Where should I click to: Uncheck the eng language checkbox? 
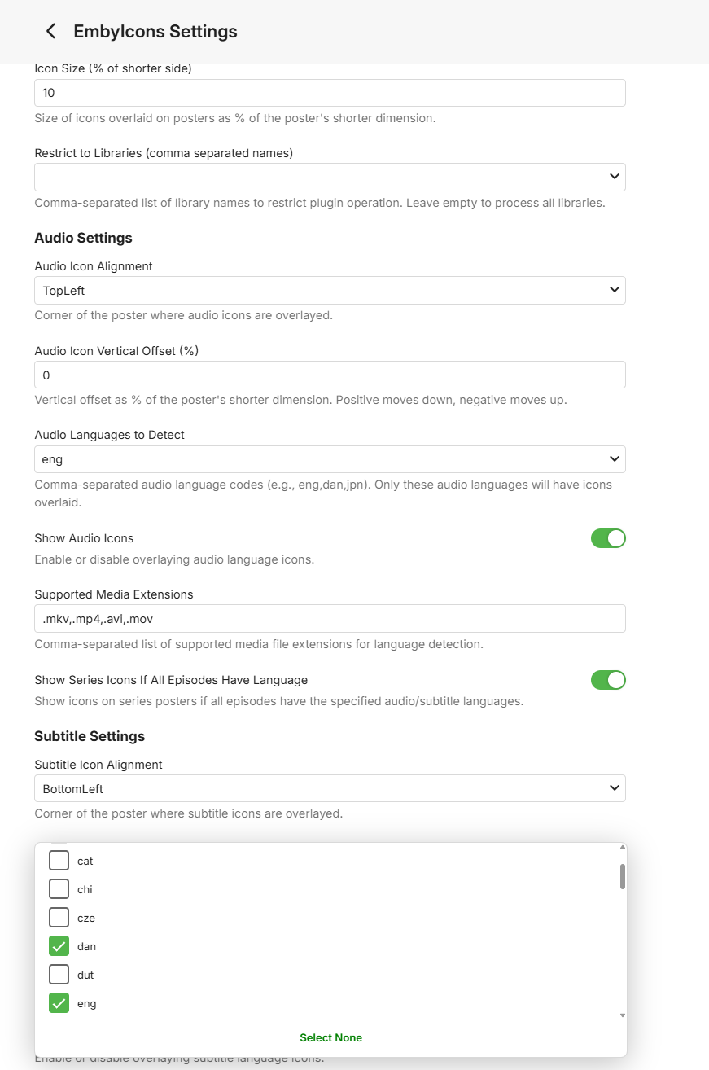click(x=59, y=1003)
